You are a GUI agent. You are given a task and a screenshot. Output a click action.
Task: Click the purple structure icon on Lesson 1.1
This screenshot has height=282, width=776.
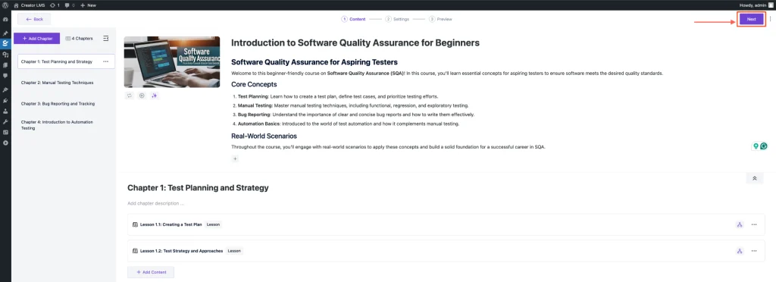point(740,224)
